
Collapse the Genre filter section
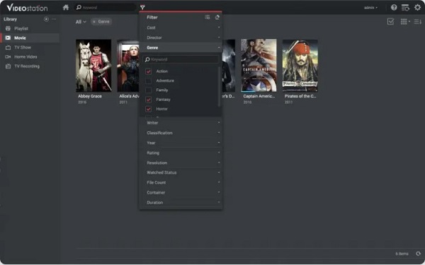tap(181, 47)
